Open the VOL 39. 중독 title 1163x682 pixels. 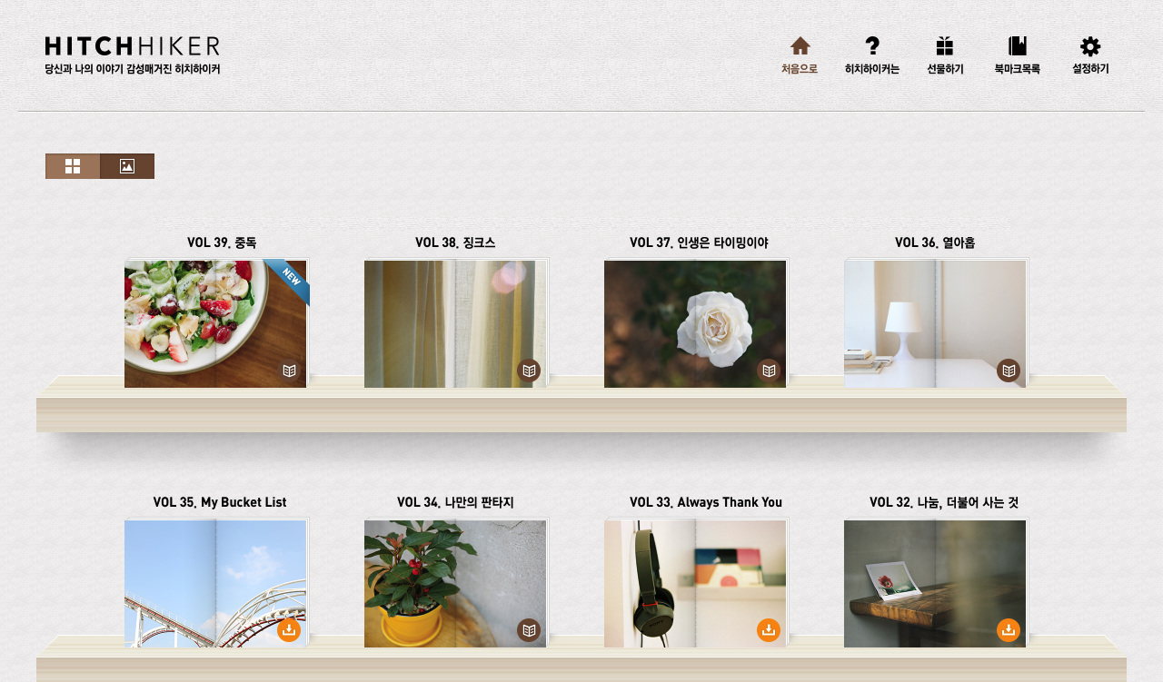(x=222, y=242)
